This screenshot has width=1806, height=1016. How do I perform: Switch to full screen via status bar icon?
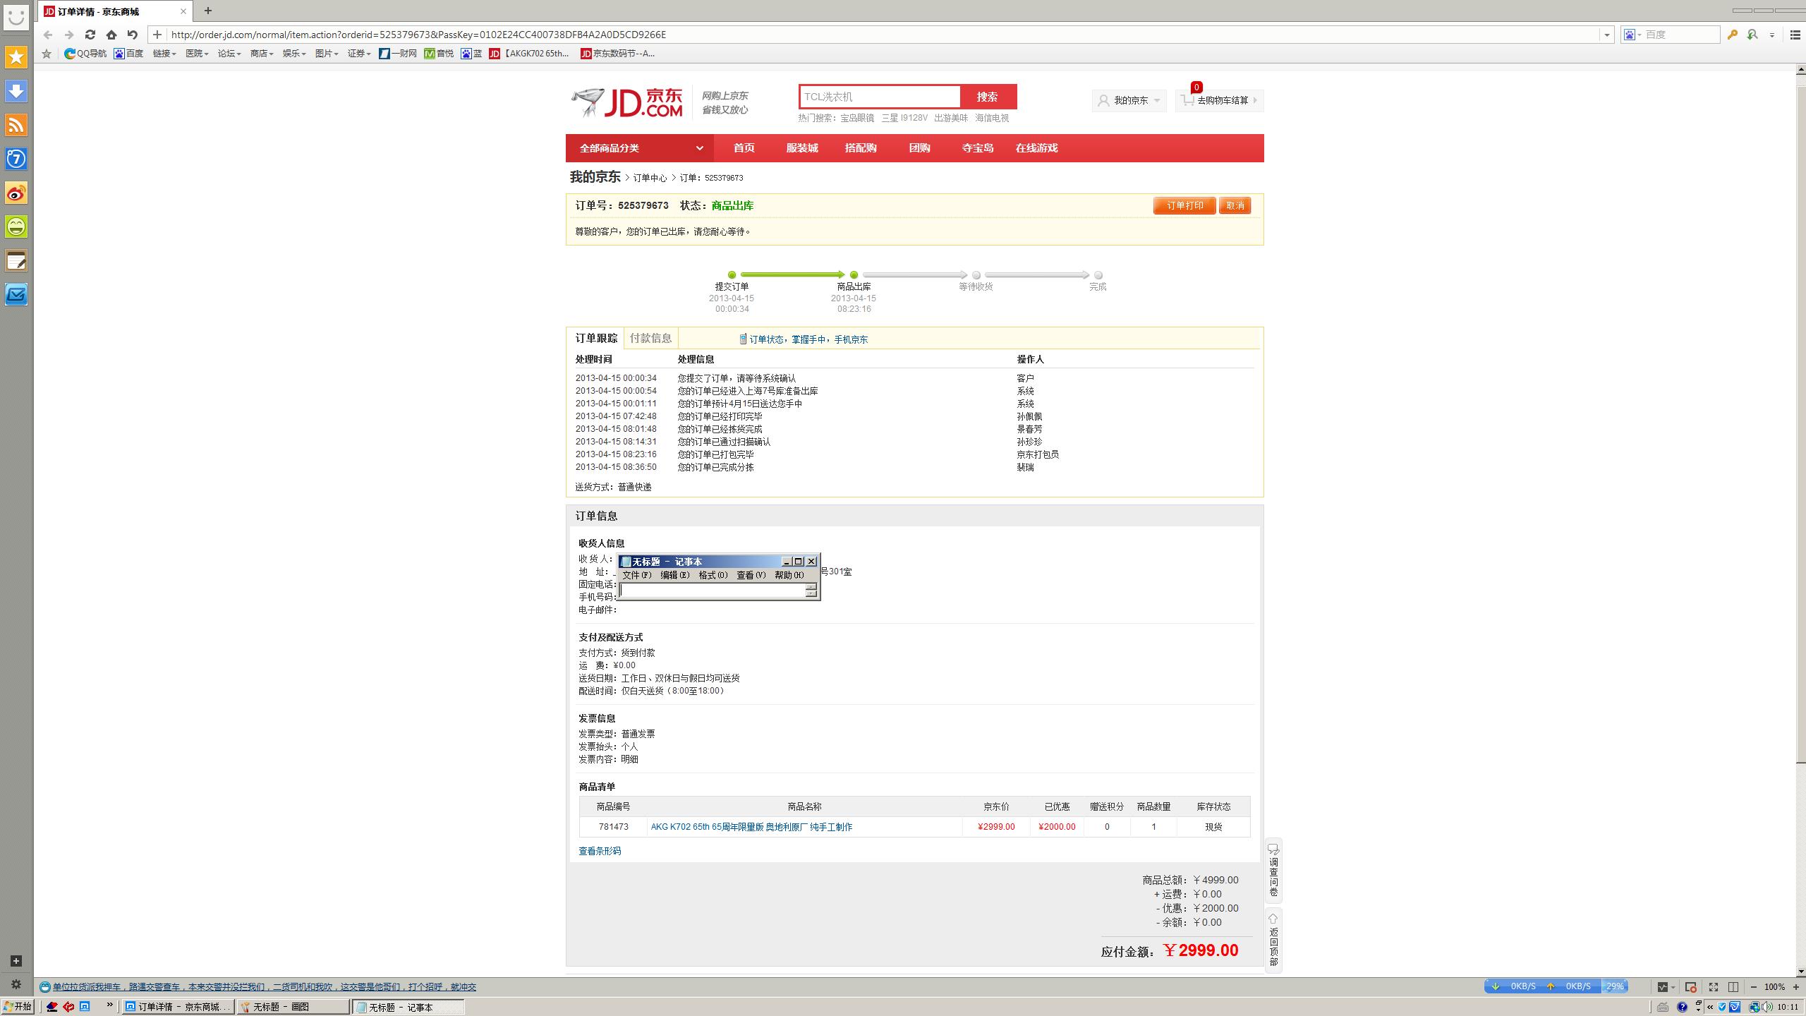click(1713, 986)
